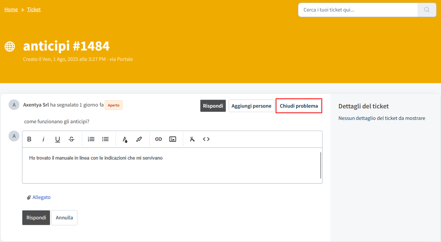This screenshot has width=441, height=242.
Task: Cancel the reply with Annulla
Action: [64, 218]
